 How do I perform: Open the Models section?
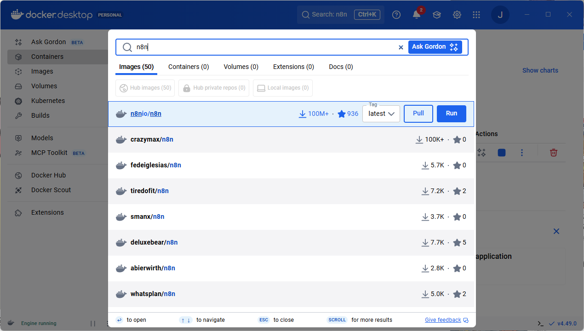tap(42, 138)
